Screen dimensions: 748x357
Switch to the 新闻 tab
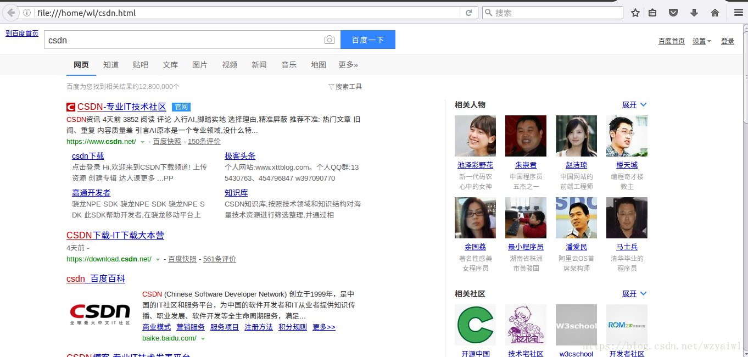tap(259, 65)
